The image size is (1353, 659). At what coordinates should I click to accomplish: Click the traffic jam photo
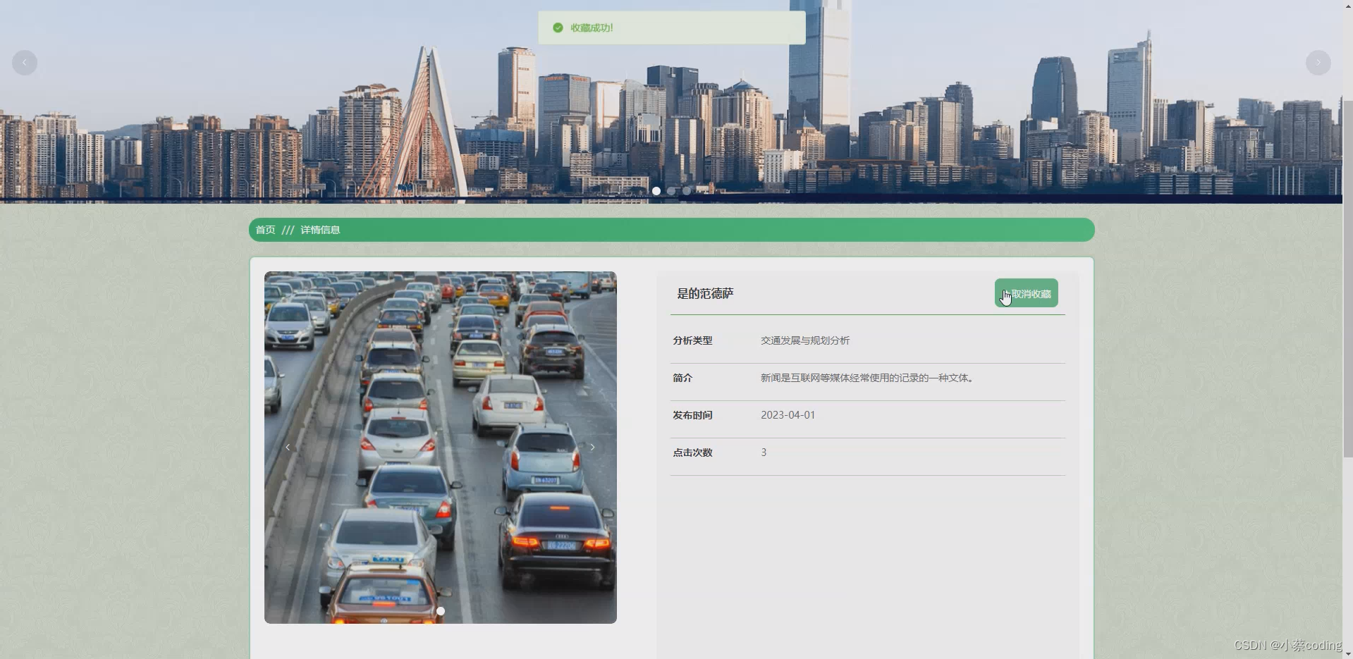coord(441,448)
